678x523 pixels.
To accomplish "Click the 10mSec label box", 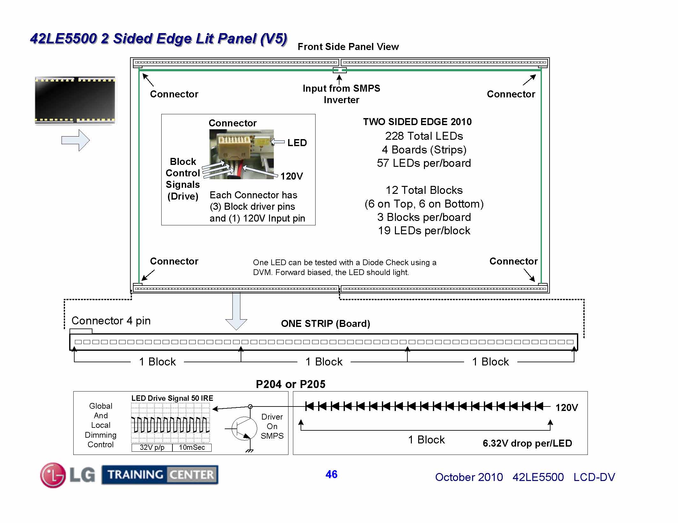I will tap(192, 448).
